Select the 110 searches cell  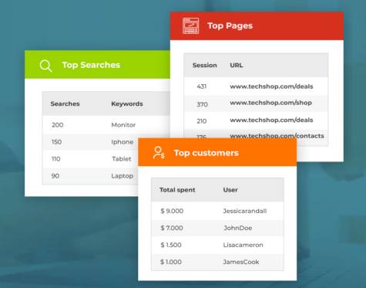point(56,159)
